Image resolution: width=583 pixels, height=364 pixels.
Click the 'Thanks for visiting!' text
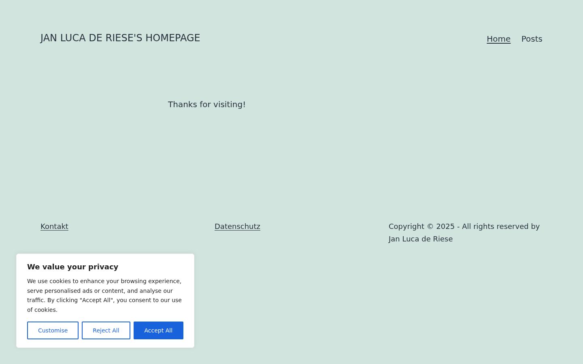tap(207, 104)
